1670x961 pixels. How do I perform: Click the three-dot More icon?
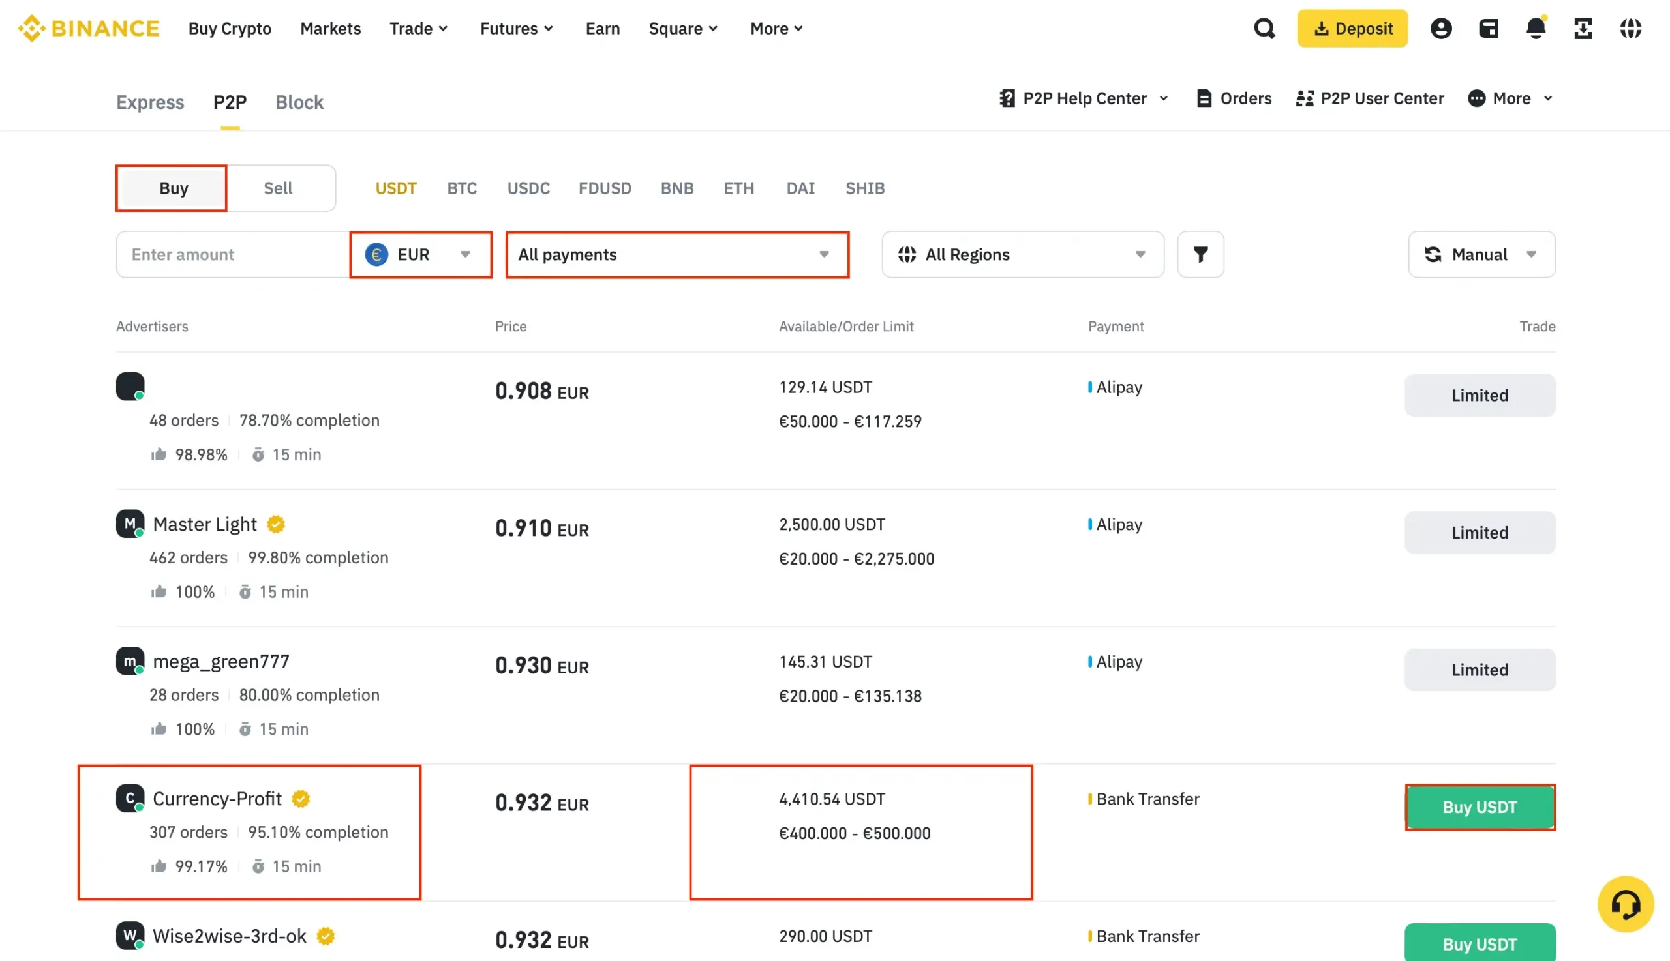click(1476, 98)
